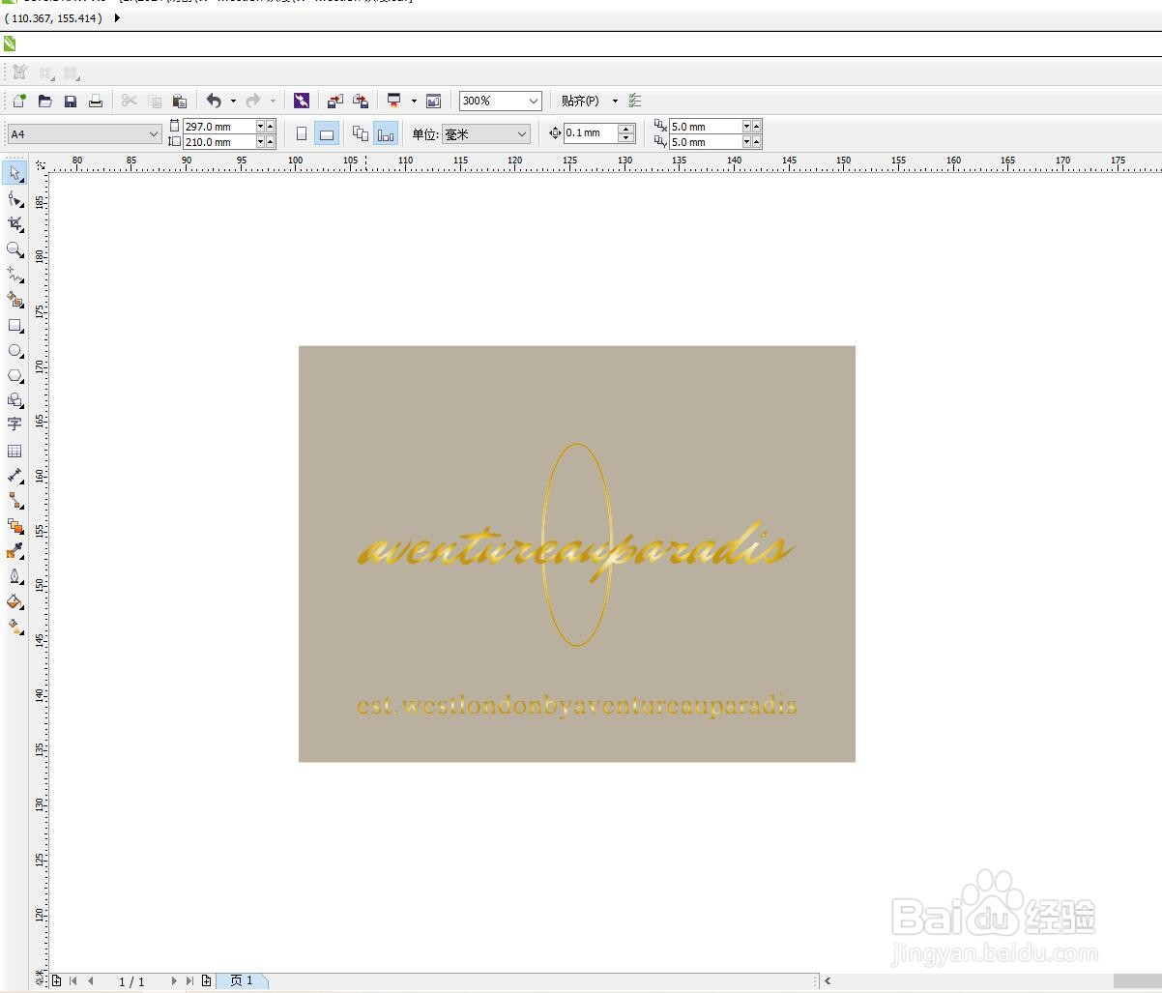Image resolution: width=1162 pixels, height=993 pixels.
Task: Select the Interactive Fill tool
Action: 15,627
